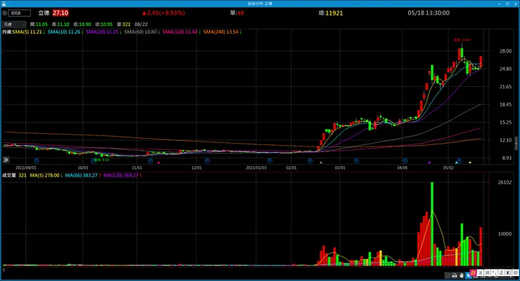520x281 pixels.
Task: Click the purple triangle event marker after 04/06
Action: coord(429,163)
